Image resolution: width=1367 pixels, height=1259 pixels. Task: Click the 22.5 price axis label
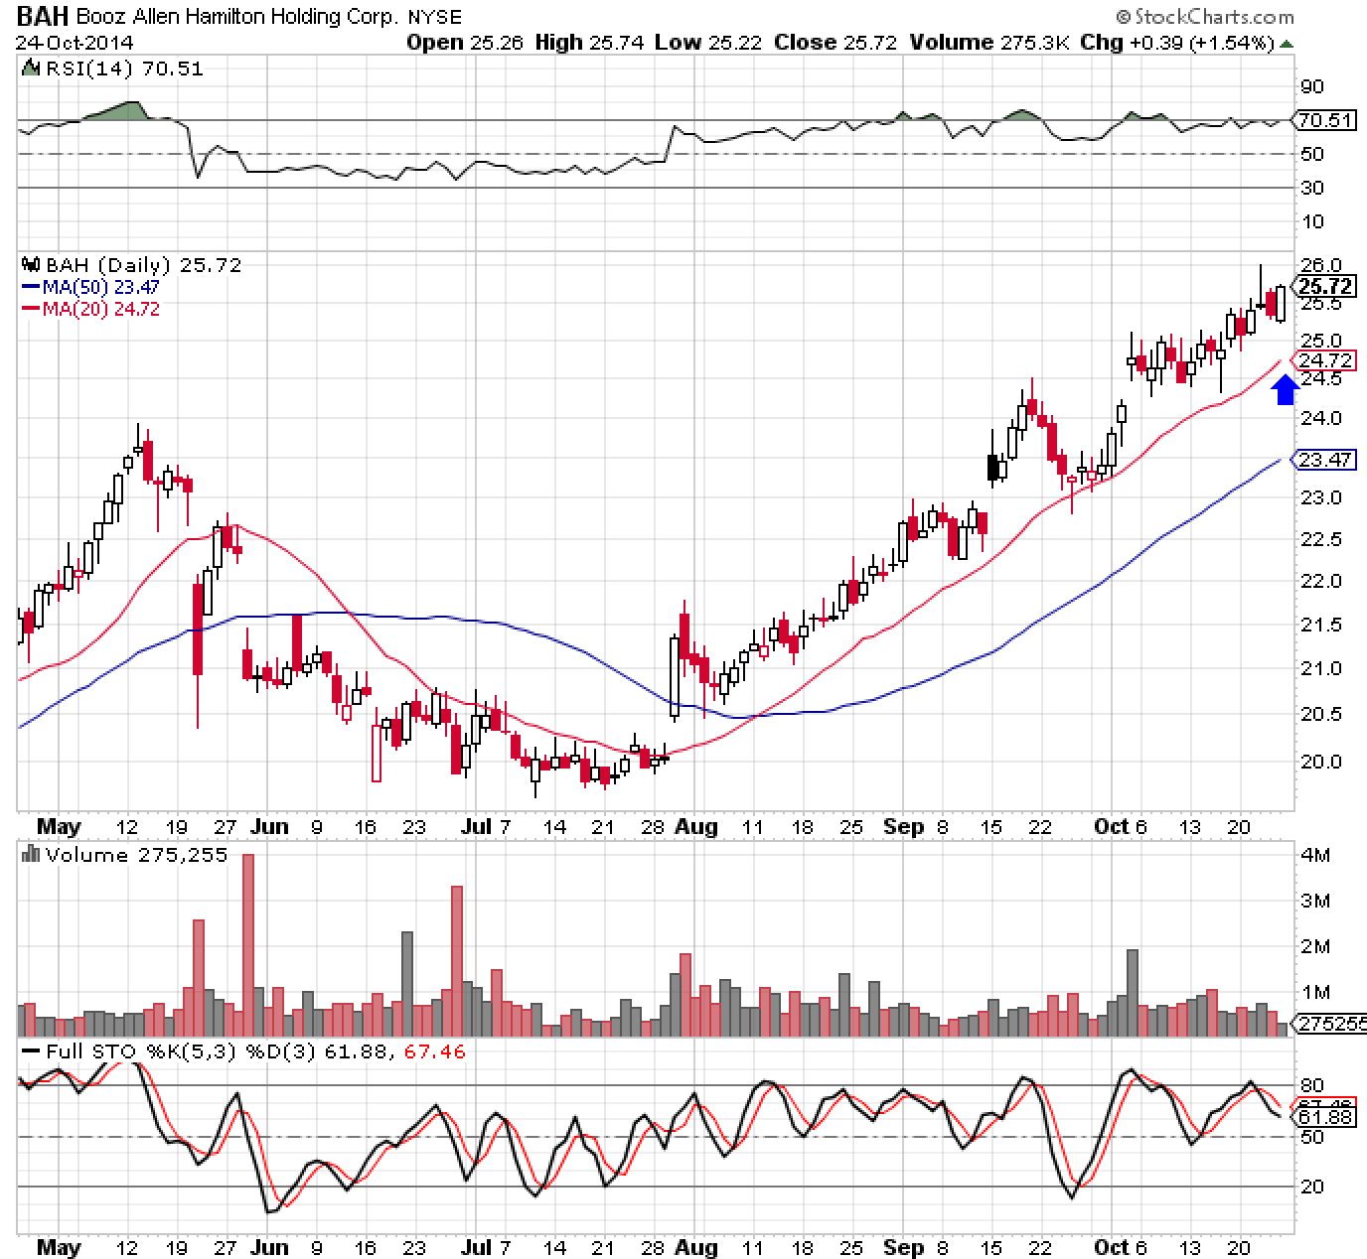click(1320, 539)
